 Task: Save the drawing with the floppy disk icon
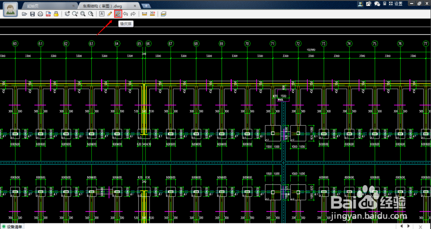click(32, 14)
